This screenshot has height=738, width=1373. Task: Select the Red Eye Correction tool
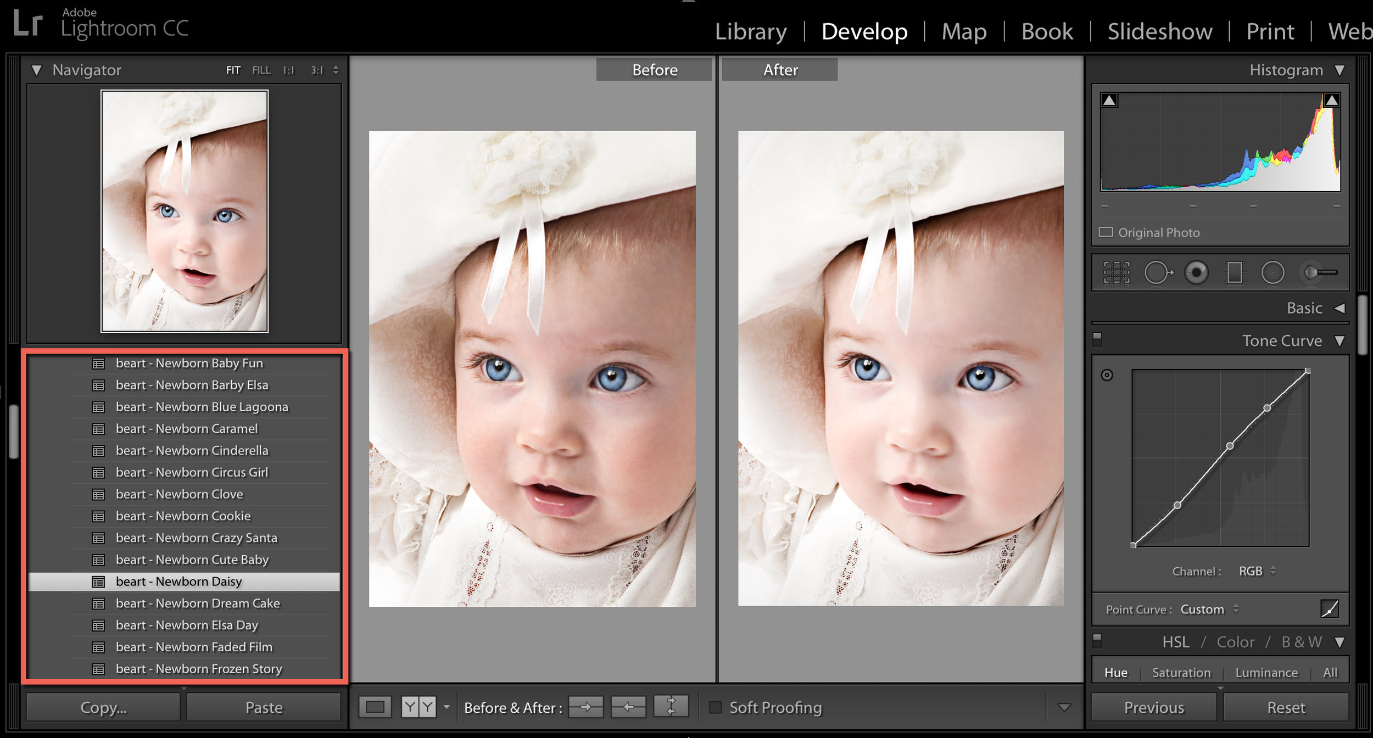(1196, 272)
